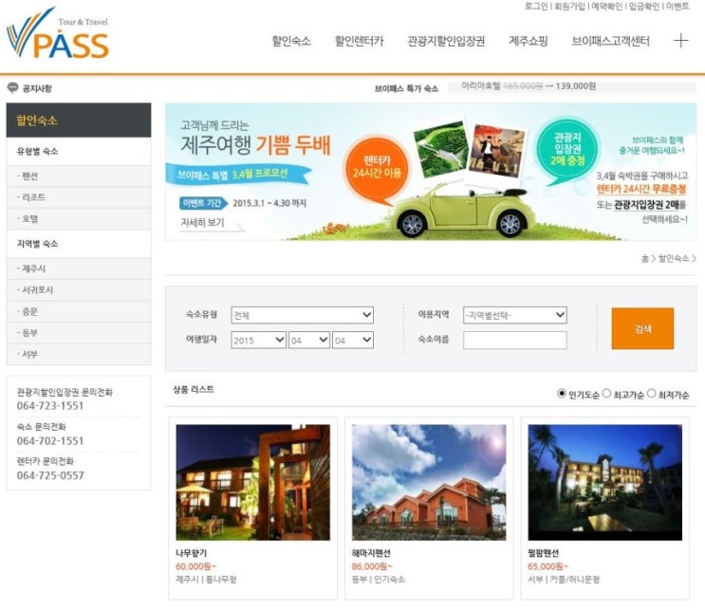Viewport: 705px width, 611px height.
Task: Select the 인기도순 radio button
Action: (x=561, y=394)
